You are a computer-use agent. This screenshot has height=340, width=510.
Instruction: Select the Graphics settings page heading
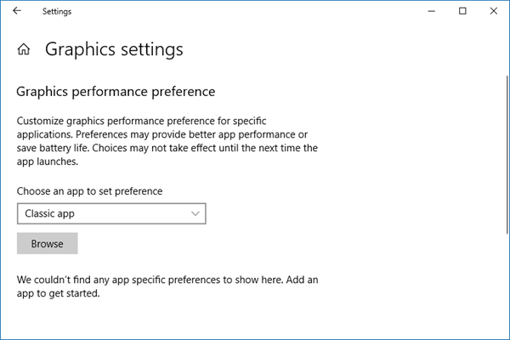click(x=114, y=49)
